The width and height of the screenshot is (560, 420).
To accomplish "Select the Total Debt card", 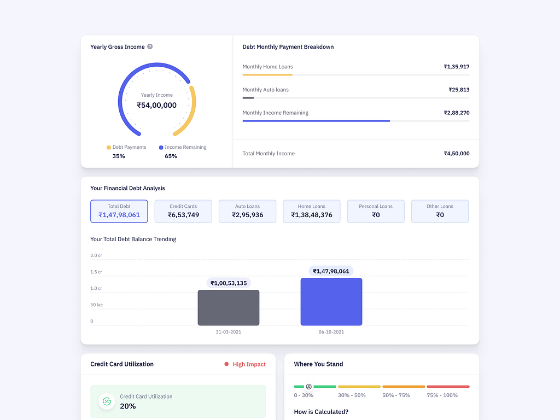I will pos(119,211).
